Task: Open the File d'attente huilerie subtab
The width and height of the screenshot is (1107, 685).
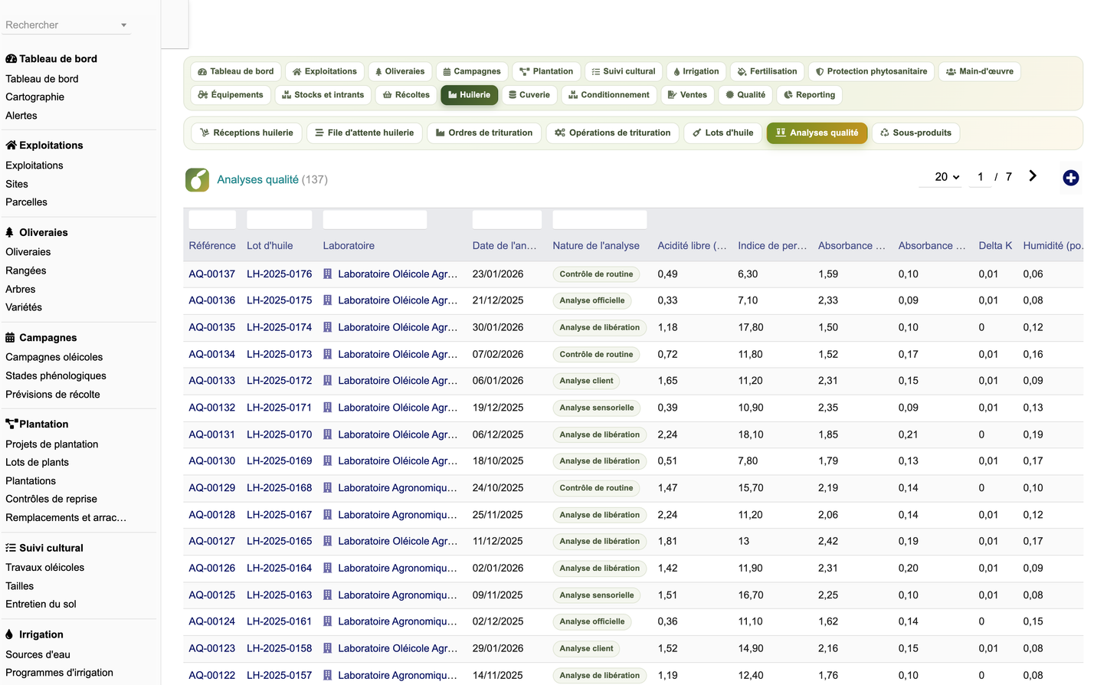Action: (x=365, y=133)
